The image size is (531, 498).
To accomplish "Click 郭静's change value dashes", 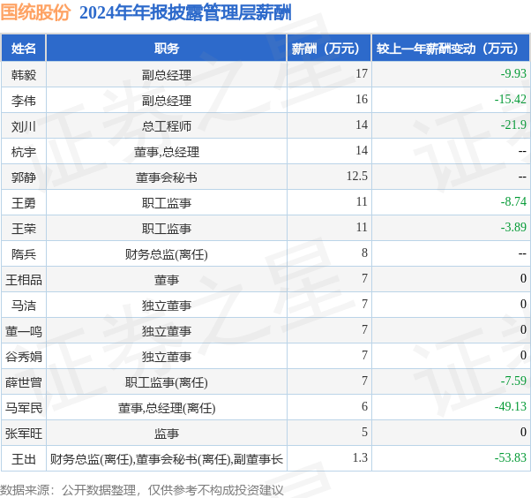I will click(522, 177).
